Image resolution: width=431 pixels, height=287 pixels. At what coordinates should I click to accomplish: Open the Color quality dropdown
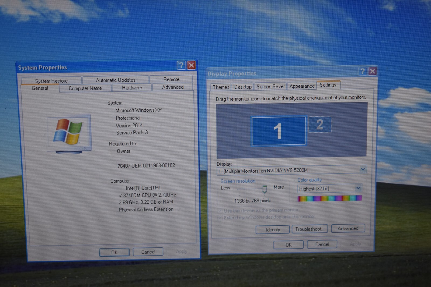(x=358, y=188)
